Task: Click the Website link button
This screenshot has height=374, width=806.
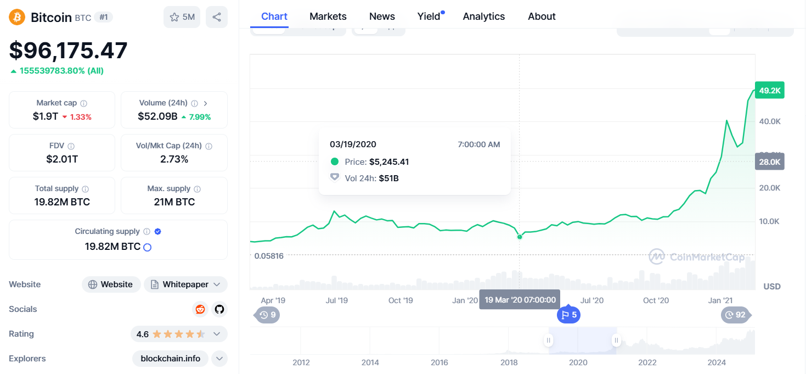Action: 111,284
